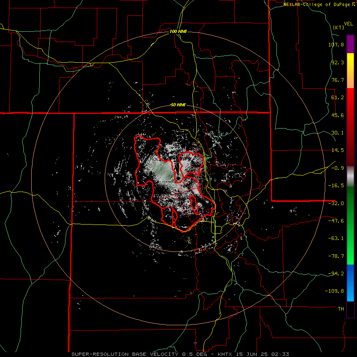This screenshot has width=357, height=357.
Task: Click the "TH" label below the scale
Action: (x=341, y=309)
